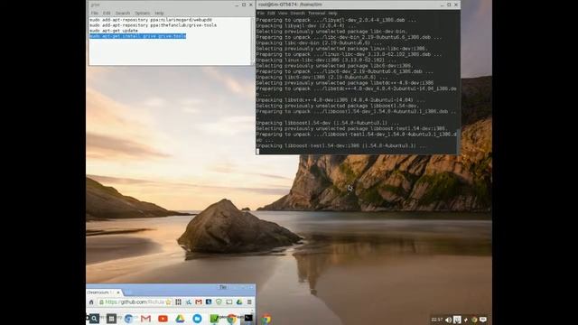Open the apps grid icon on shelf

(111, 319)
